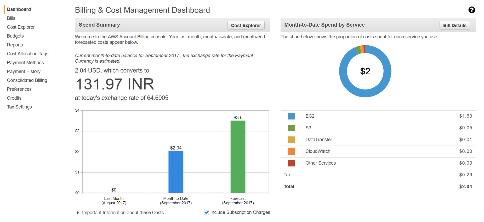
Task: Open the help question mark icon
Action: click(471, 10)
